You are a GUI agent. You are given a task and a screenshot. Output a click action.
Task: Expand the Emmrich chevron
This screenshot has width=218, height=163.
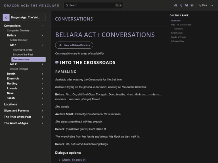point(42,79)
